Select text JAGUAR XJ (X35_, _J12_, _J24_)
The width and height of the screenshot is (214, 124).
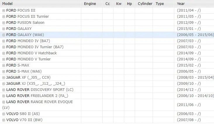(x=36, y=83)
